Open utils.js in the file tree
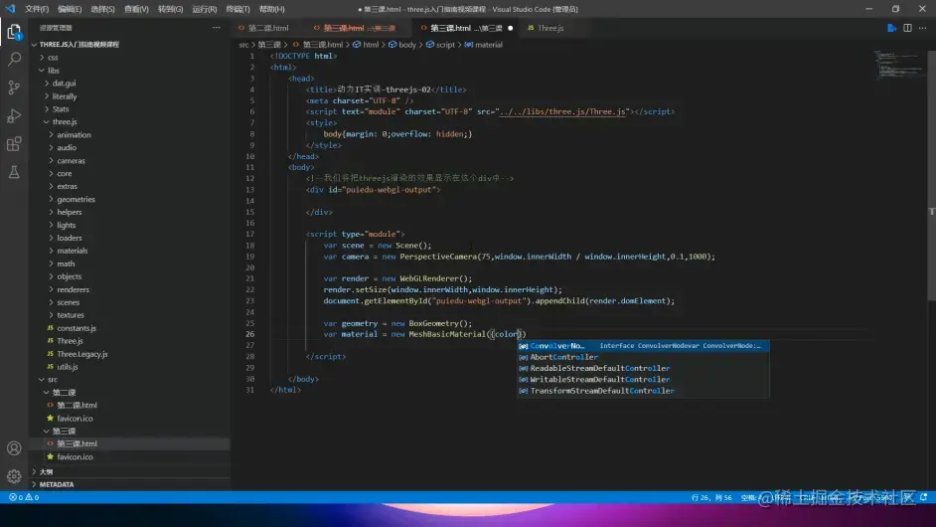936x527 pixels. coord(68,367)
